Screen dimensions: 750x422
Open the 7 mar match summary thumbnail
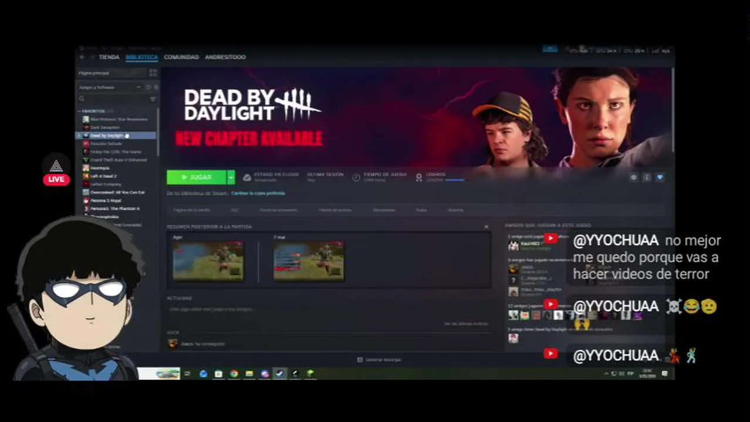coord(309,261)
